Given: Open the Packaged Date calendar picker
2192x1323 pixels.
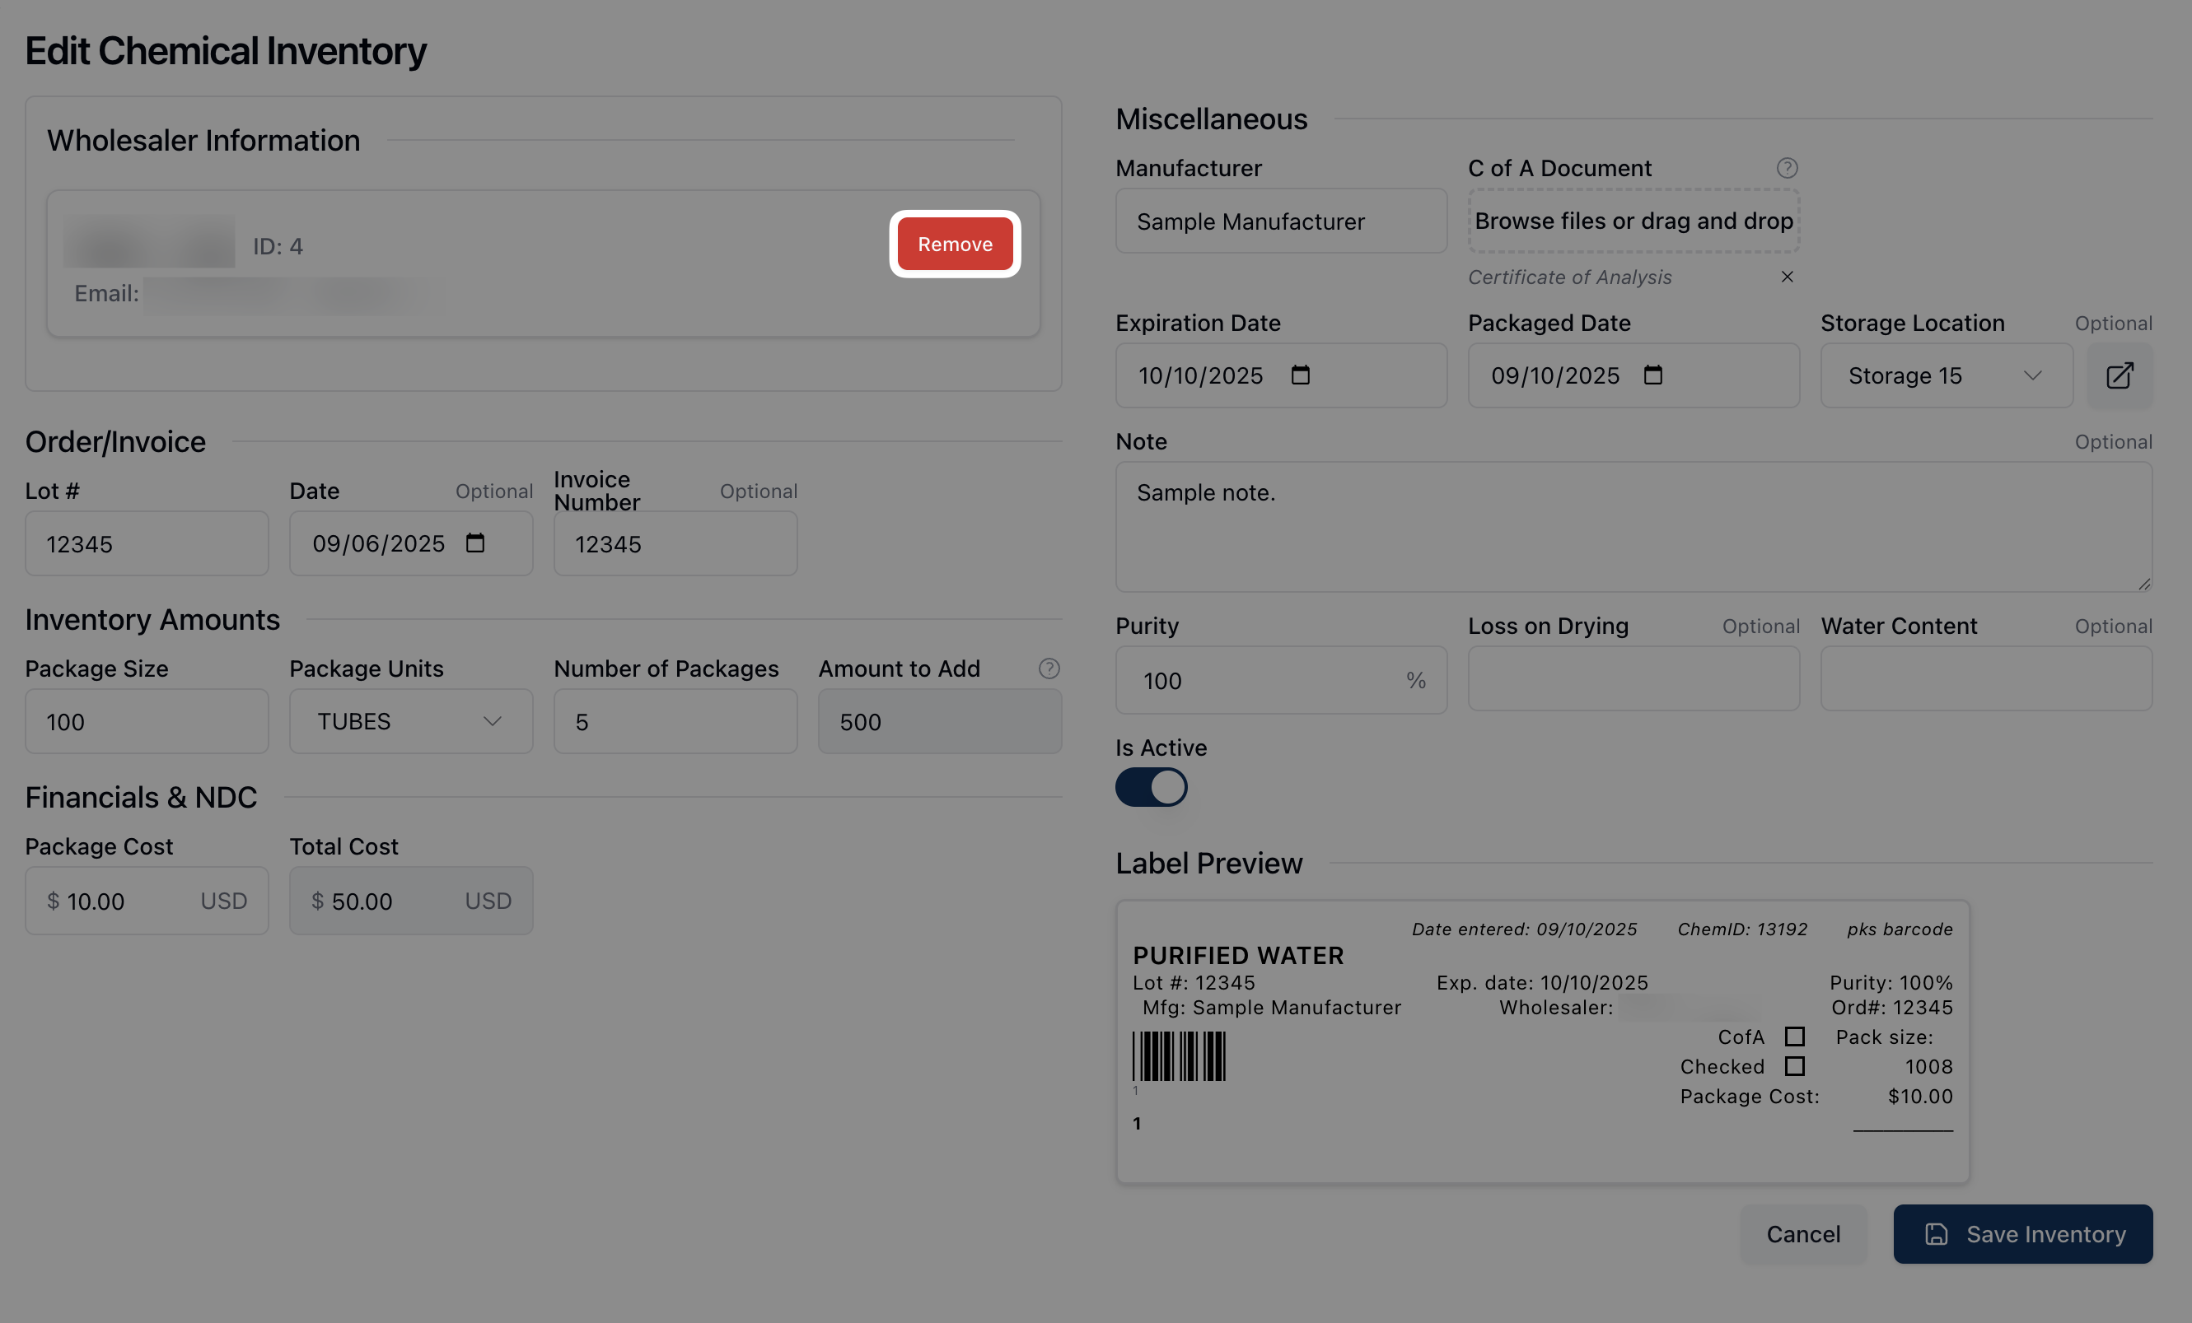Looking at the screenshot, I should [x=1652, y=375].
